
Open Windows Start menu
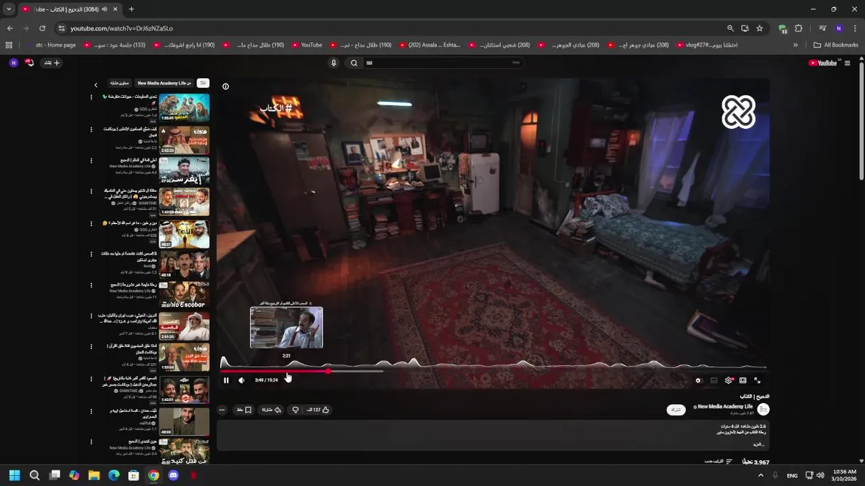pyautogui.click(x=15, y=475)
